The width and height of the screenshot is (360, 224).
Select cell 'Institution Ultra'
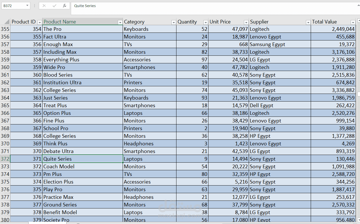pyautogui.click(x=82, y=83)
